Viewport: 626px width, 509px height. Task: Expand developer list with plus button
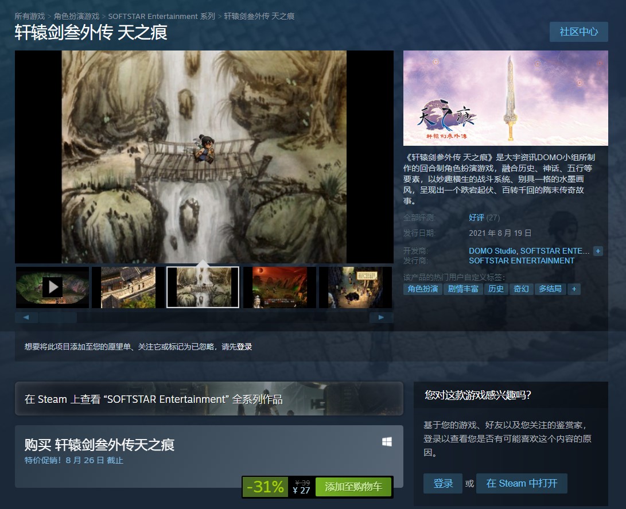click(598, 251)
